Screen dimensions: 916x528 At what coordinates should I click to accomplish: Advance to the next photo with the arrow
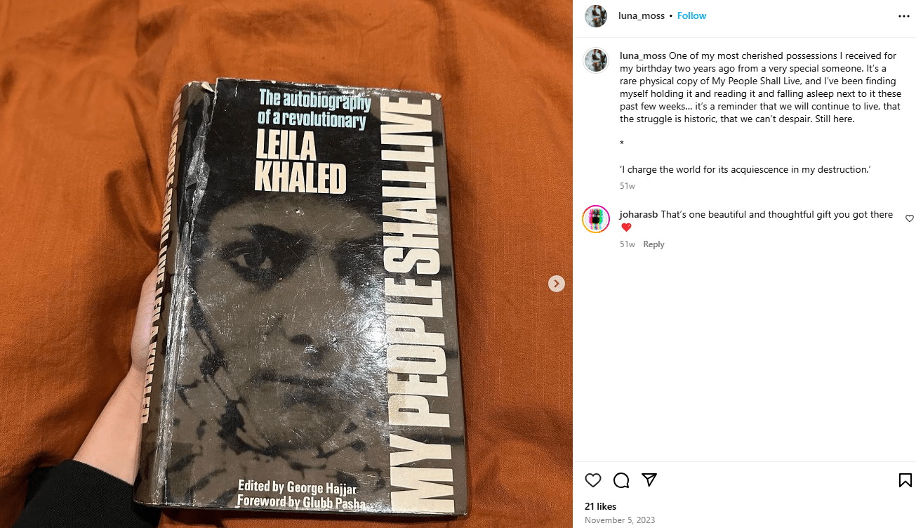pos(557,284)
